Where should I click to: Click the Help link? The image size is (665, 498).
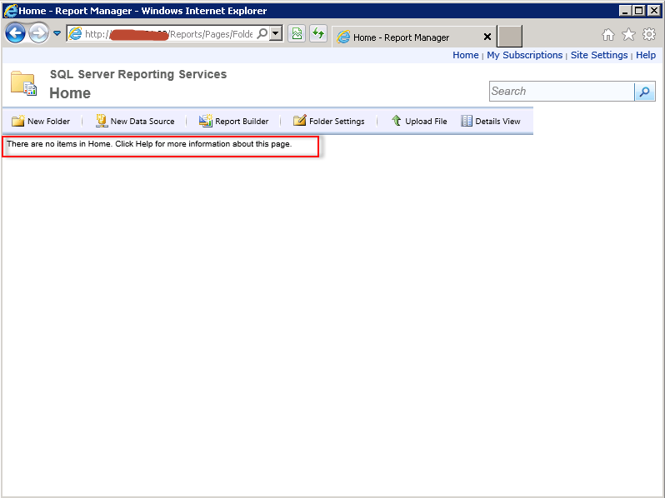[646, 55]
